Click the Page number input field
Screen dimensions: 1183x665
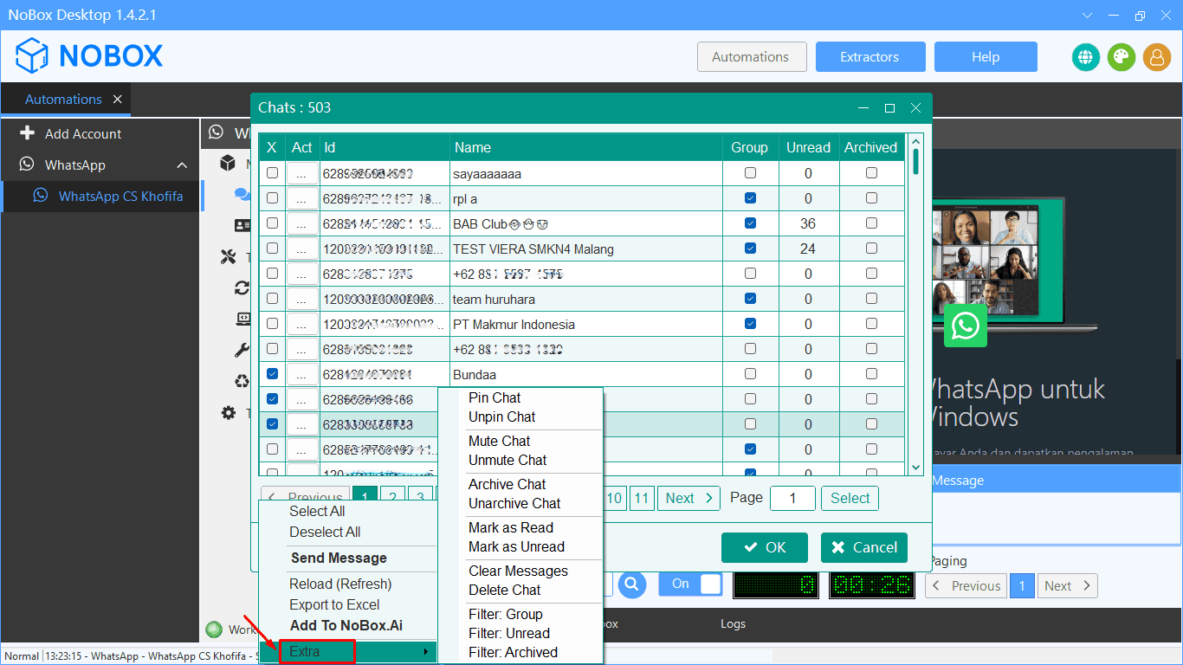pyautogui.click(x=792, y=498)
